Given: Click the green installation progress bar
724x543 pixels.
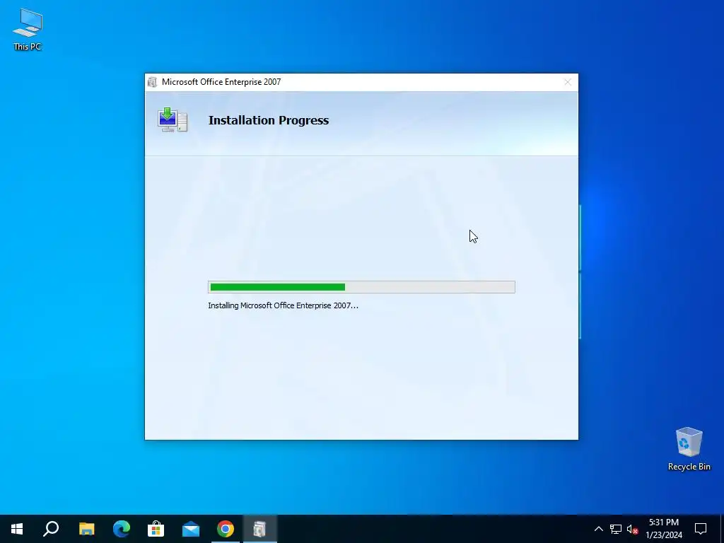Looking at the screenshot, I should [x=361, y=287].
